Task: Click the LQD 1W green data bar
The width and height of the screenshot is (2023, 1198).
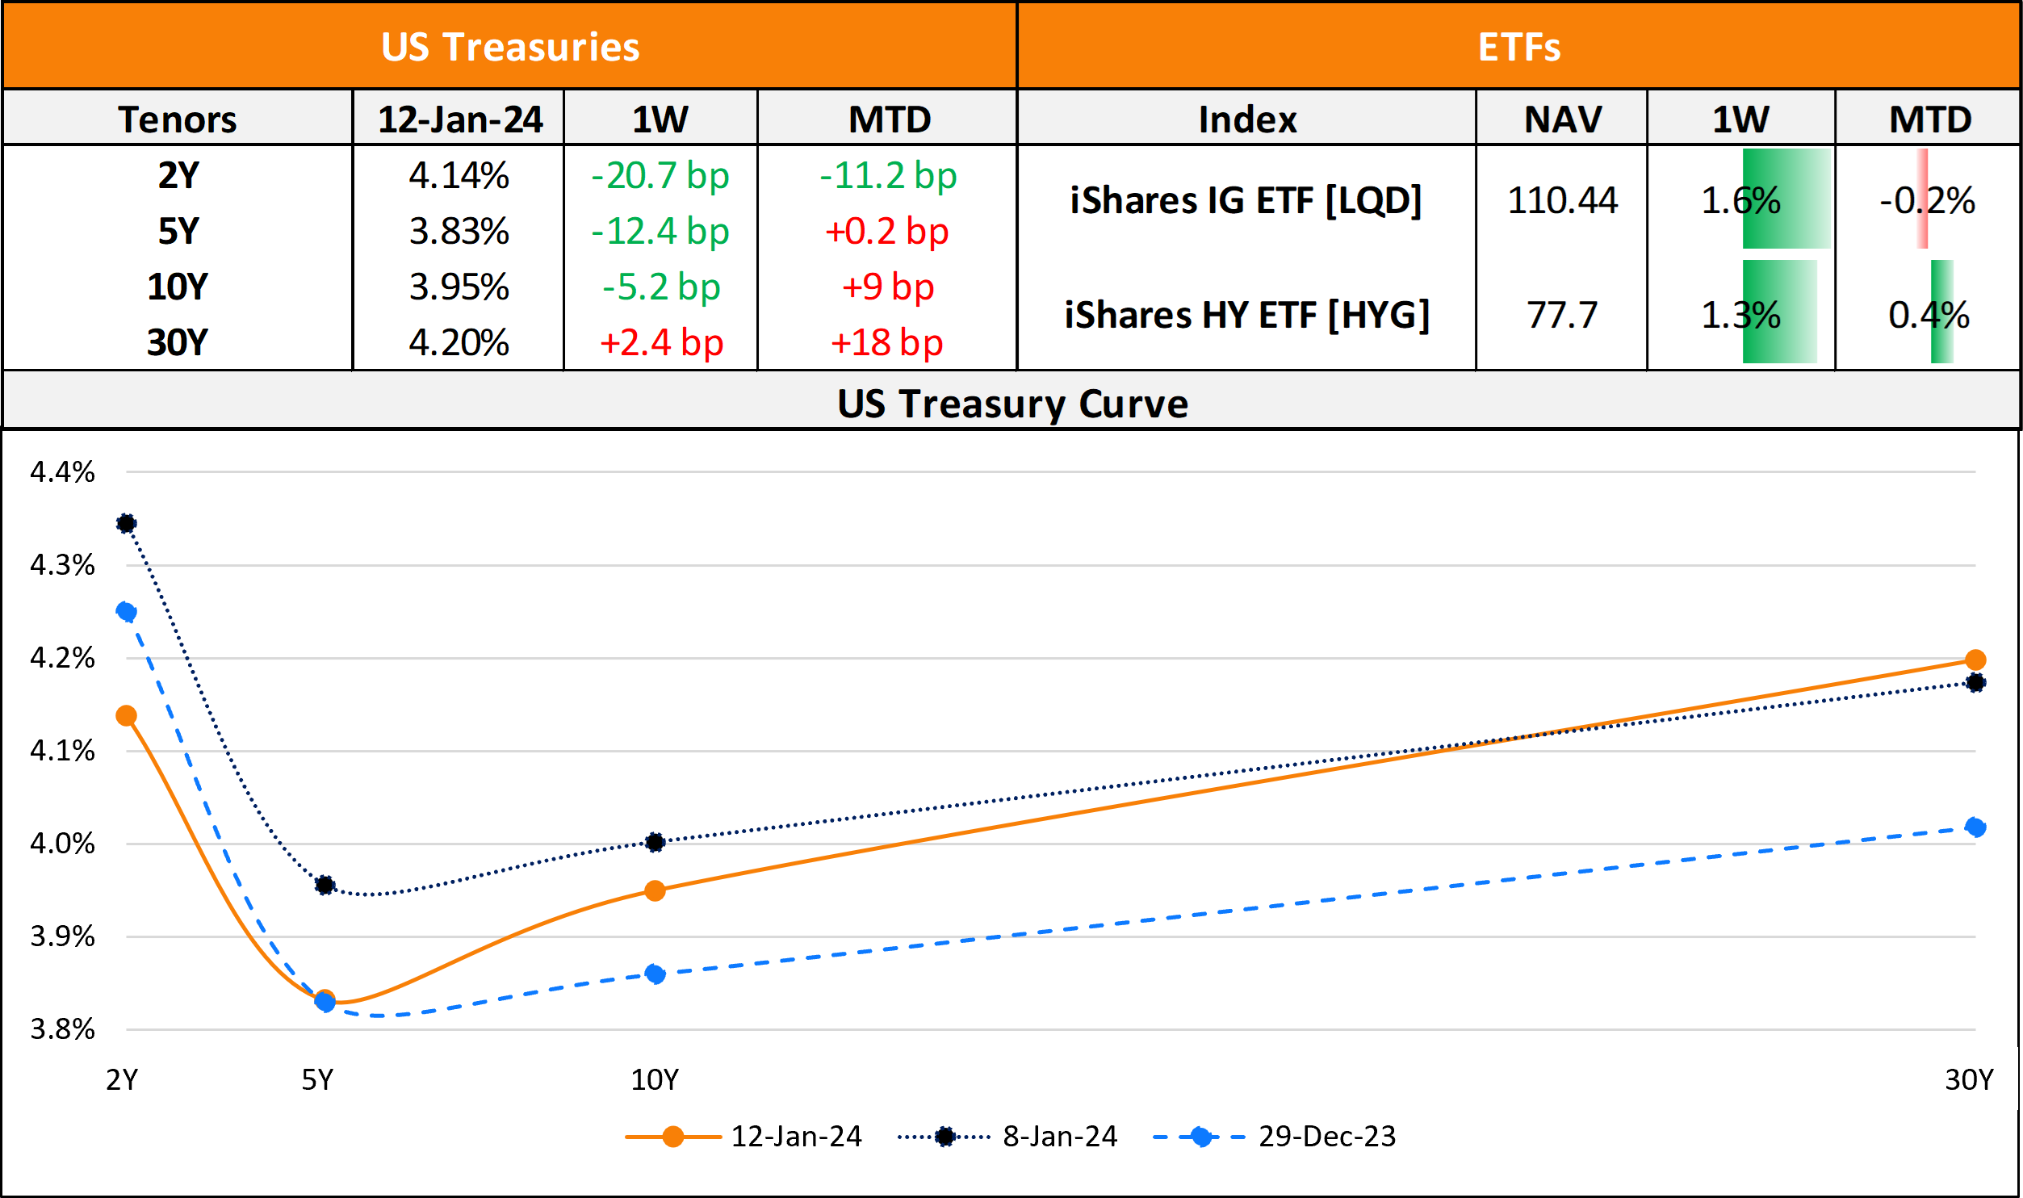Action: pos(1786,199)
